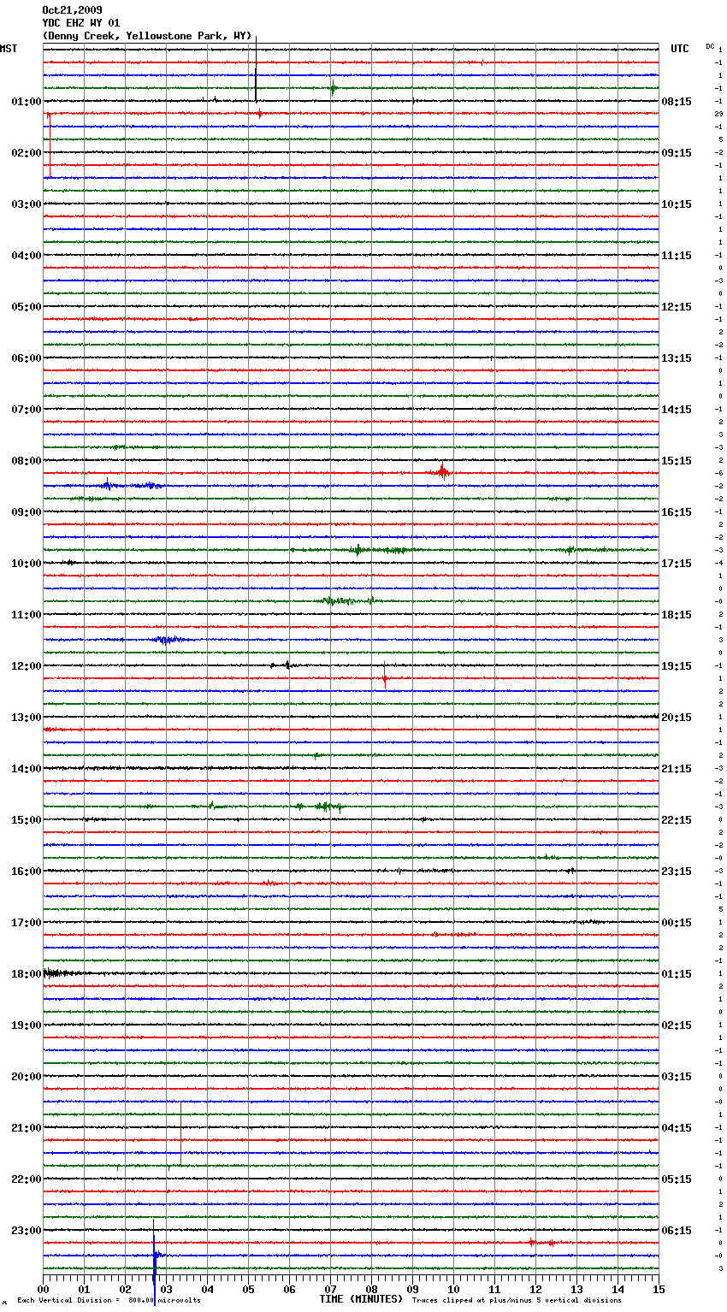727x1312 pixels.
Task: Select minute tick 03 on the bottom axis
Action: tap(166, 1289)
